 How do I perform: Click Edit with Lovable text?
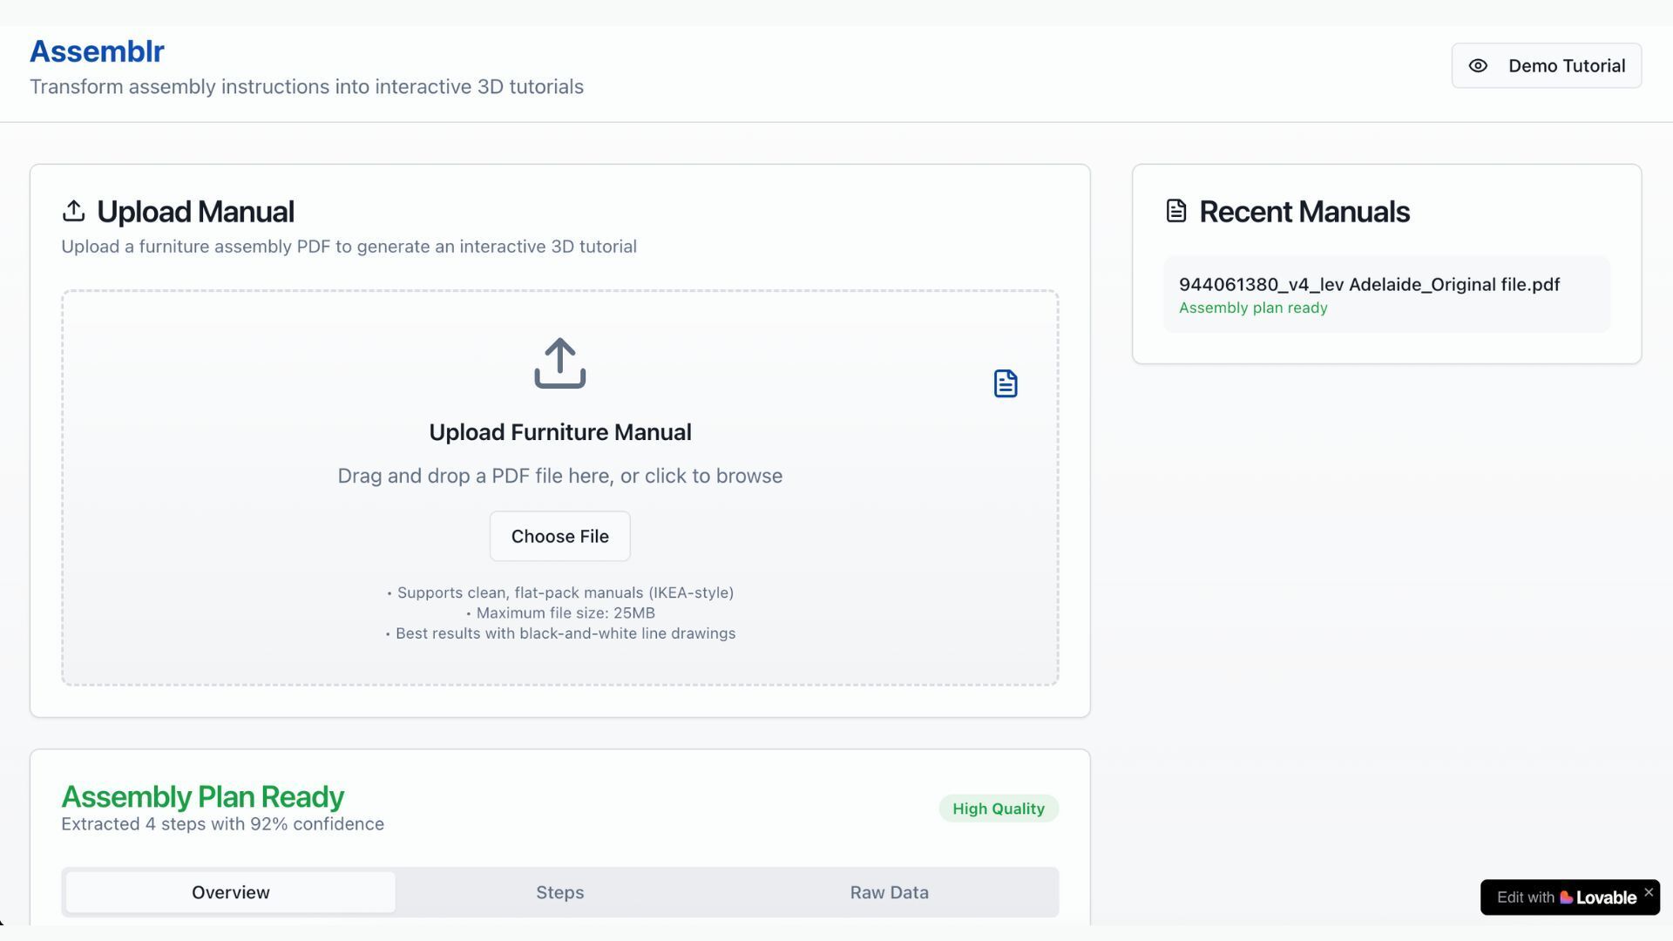tap(1525, 897)
